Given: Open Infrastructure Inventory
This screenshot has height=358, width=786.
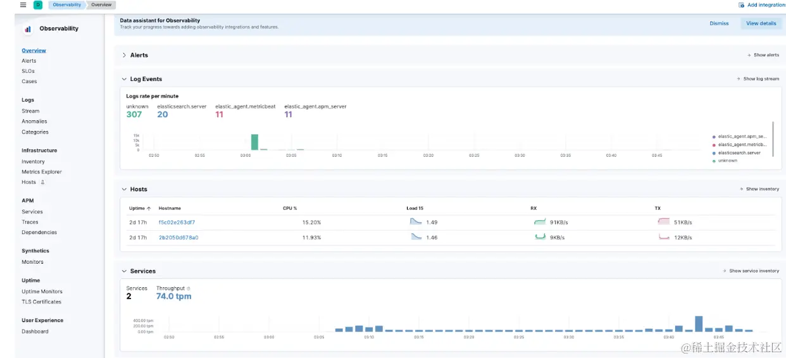Looking at the screenshot, I should (x=33, y=161).
